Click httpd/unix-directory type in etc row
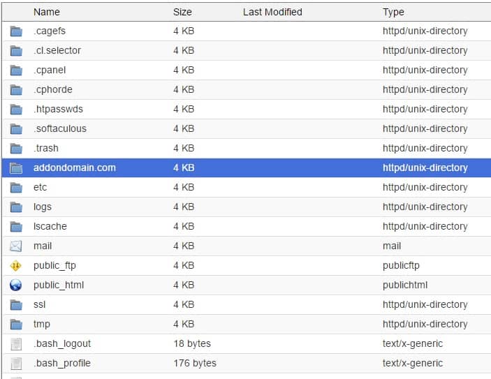 coord(425,187)
